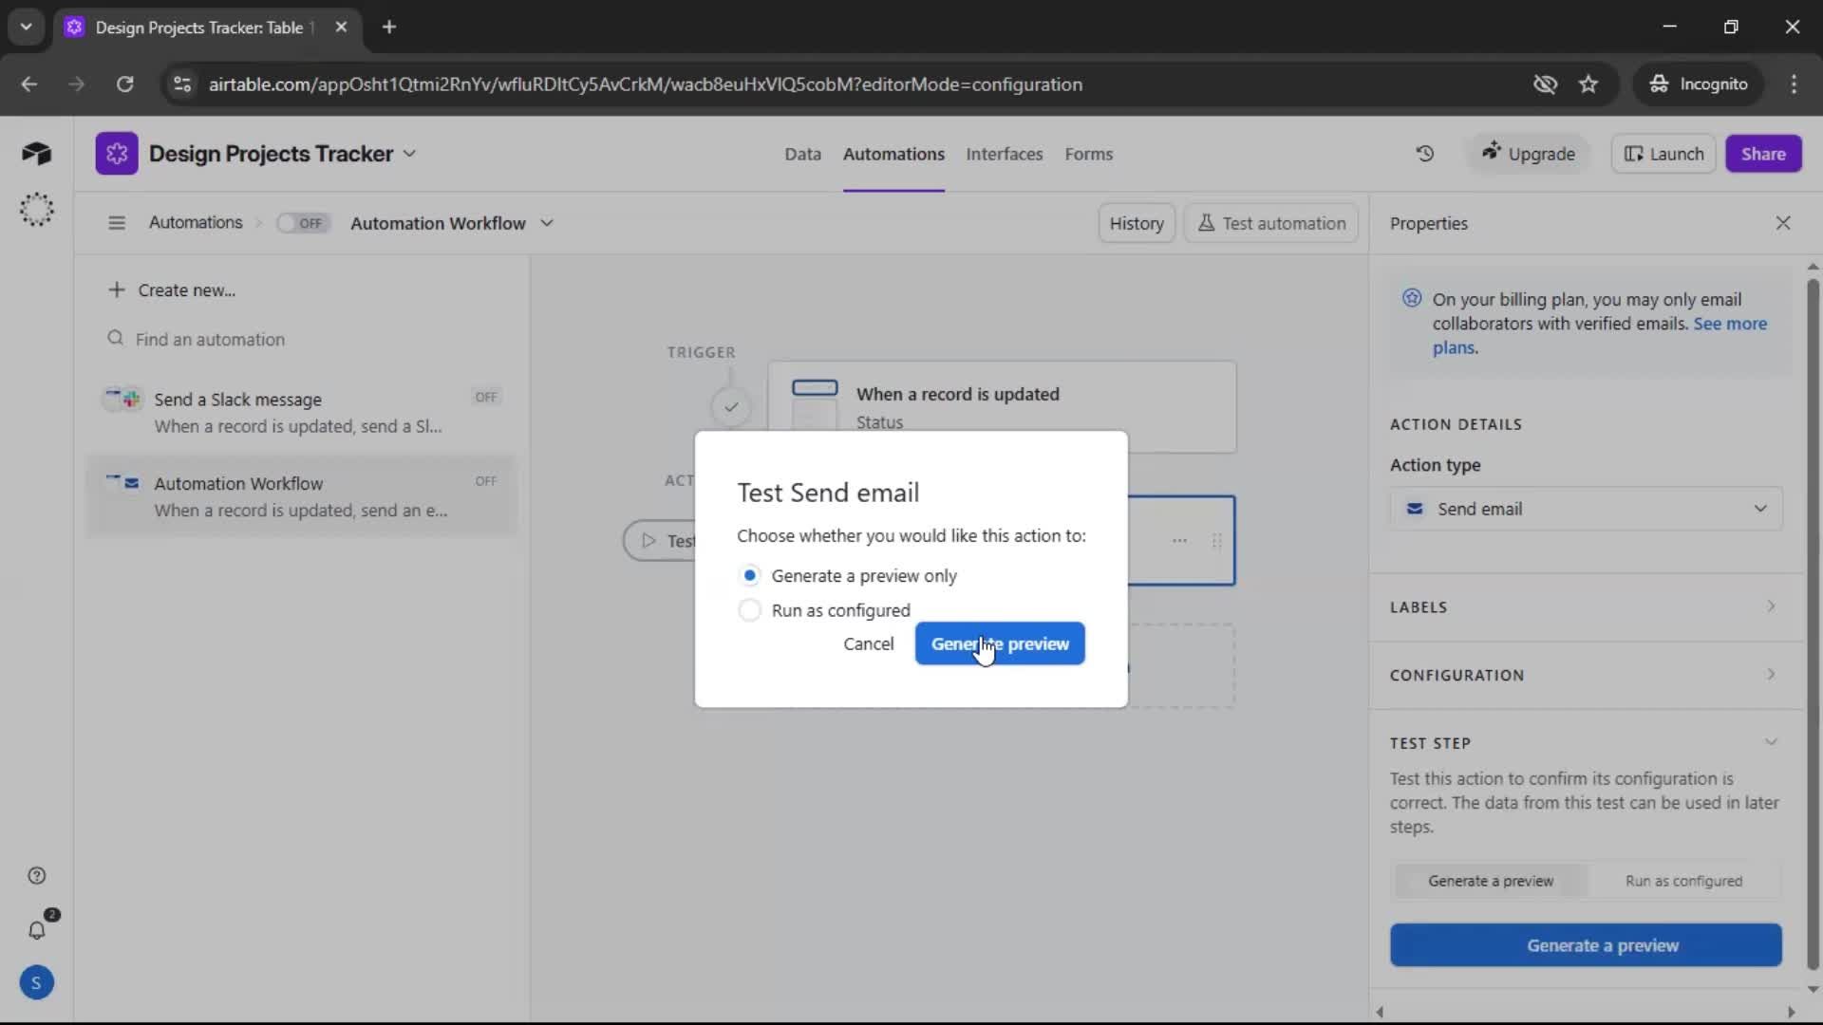
Task: Click the tracking protection eye icon
Action: [x=1545, y=84]
